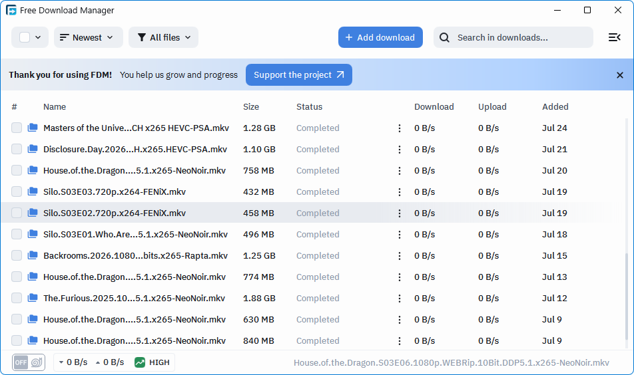The width and height of the screenshot is (634, 375).
Task: Open more options for Disclosure.Day.2026
Action: click(400, 150)
